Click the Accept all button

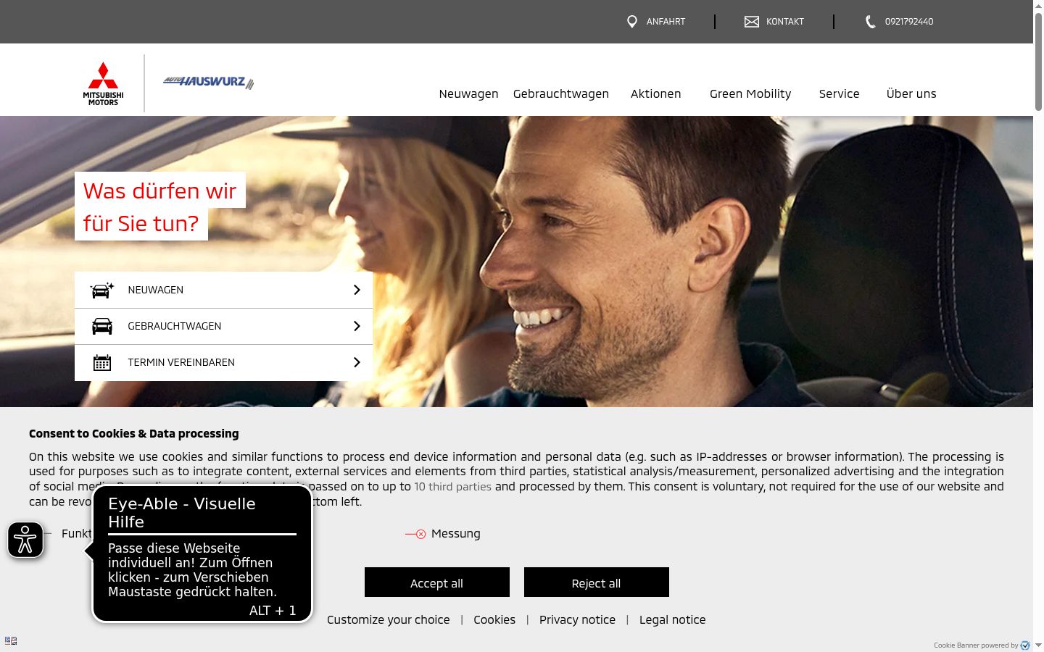click(x=437, y=582)
